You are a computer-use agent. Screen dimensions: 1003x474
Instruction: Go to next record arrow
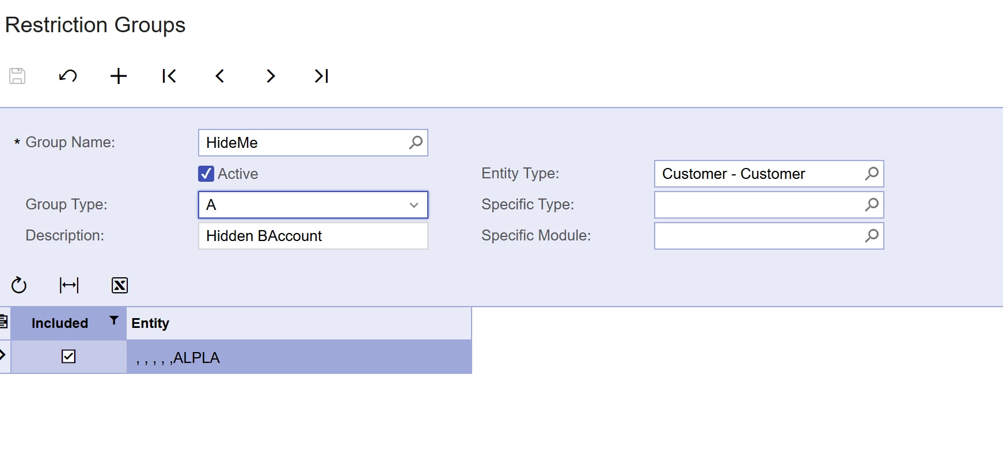point(271,76)
